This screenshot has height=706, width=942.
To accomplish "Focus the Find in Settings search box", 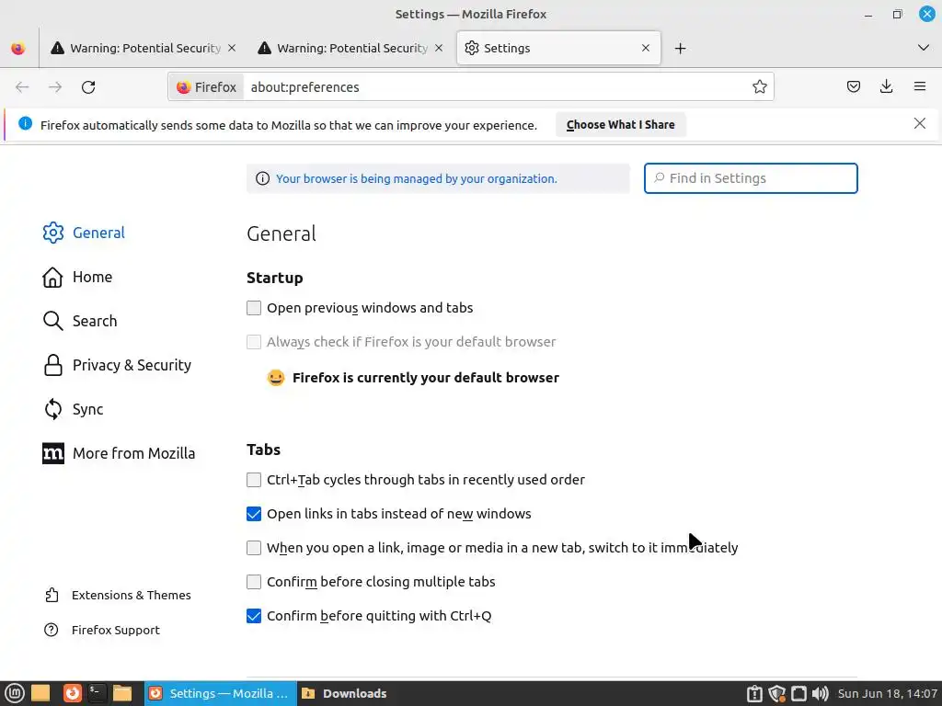I will 751,178.
